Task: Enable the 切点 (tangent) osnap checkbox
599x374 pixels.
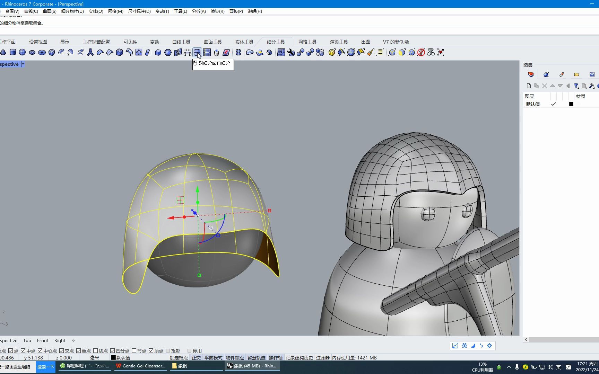Action: tap(96, 351)
